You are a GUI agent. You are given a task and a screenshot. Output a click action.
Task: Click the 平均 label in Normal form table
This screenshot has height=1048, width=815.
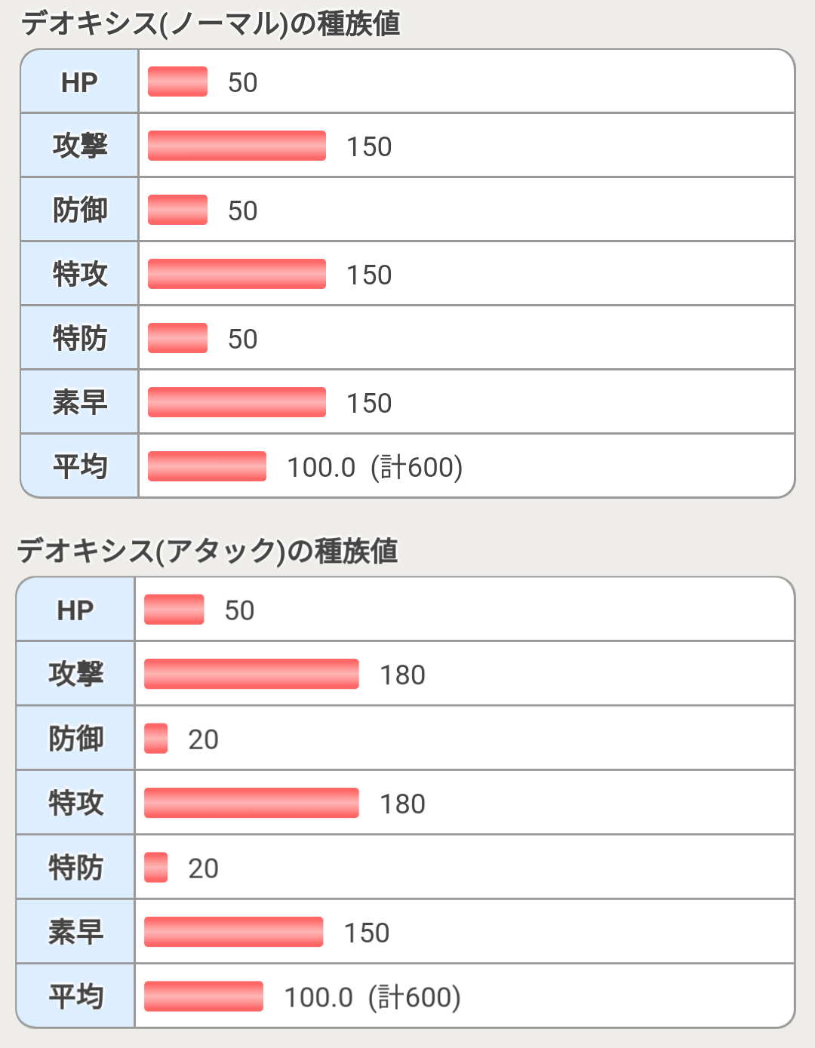(x=79, y=466)
